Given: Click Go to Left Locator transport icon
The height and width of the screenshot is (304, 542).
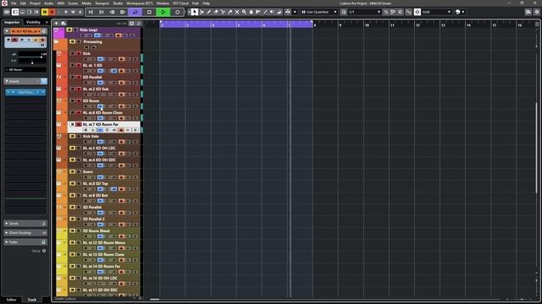Looking at the screenshot, I should coord(91,12).
